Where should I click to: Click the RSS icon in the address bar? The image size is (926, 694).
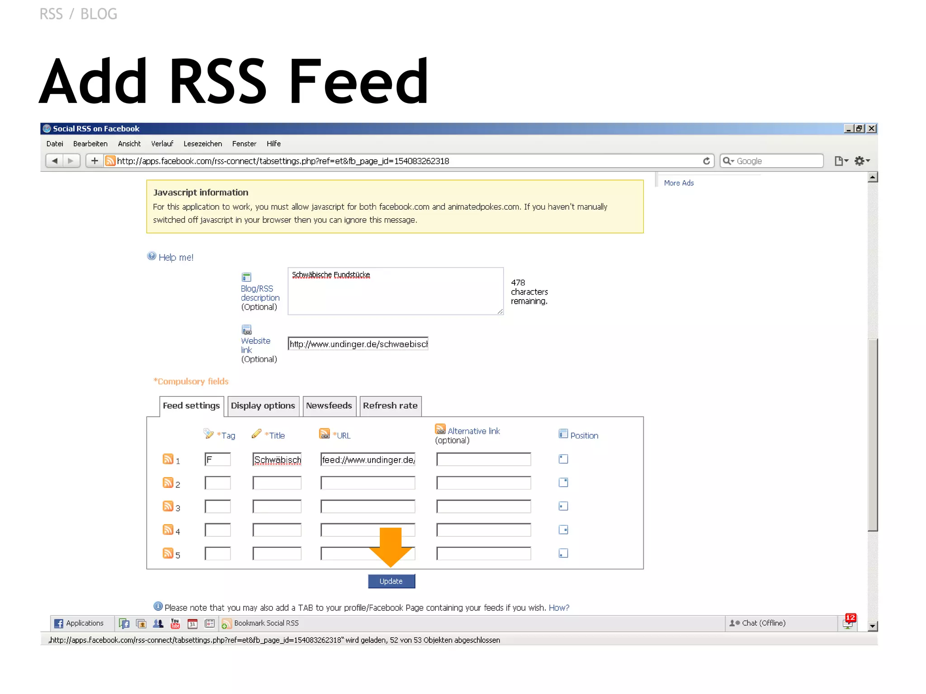(110, 161)
